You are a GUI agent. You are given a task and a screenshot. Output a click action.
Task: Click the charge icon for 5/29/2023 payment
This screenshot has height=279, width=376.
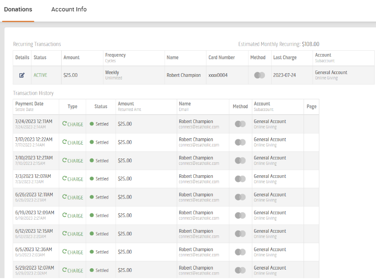(65, 270)
